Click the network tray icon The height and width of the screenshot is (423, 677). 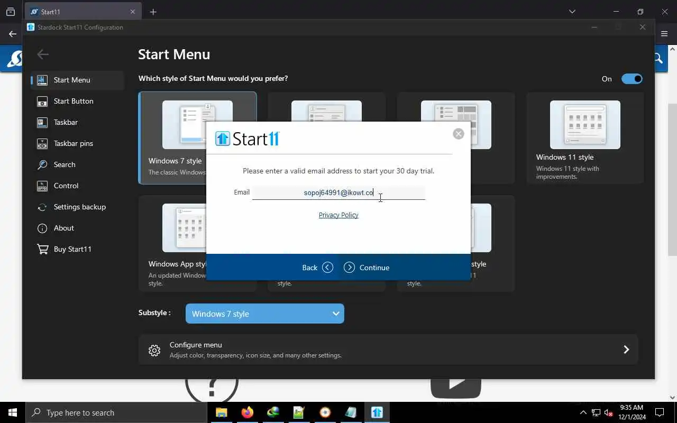coord(596,412)
